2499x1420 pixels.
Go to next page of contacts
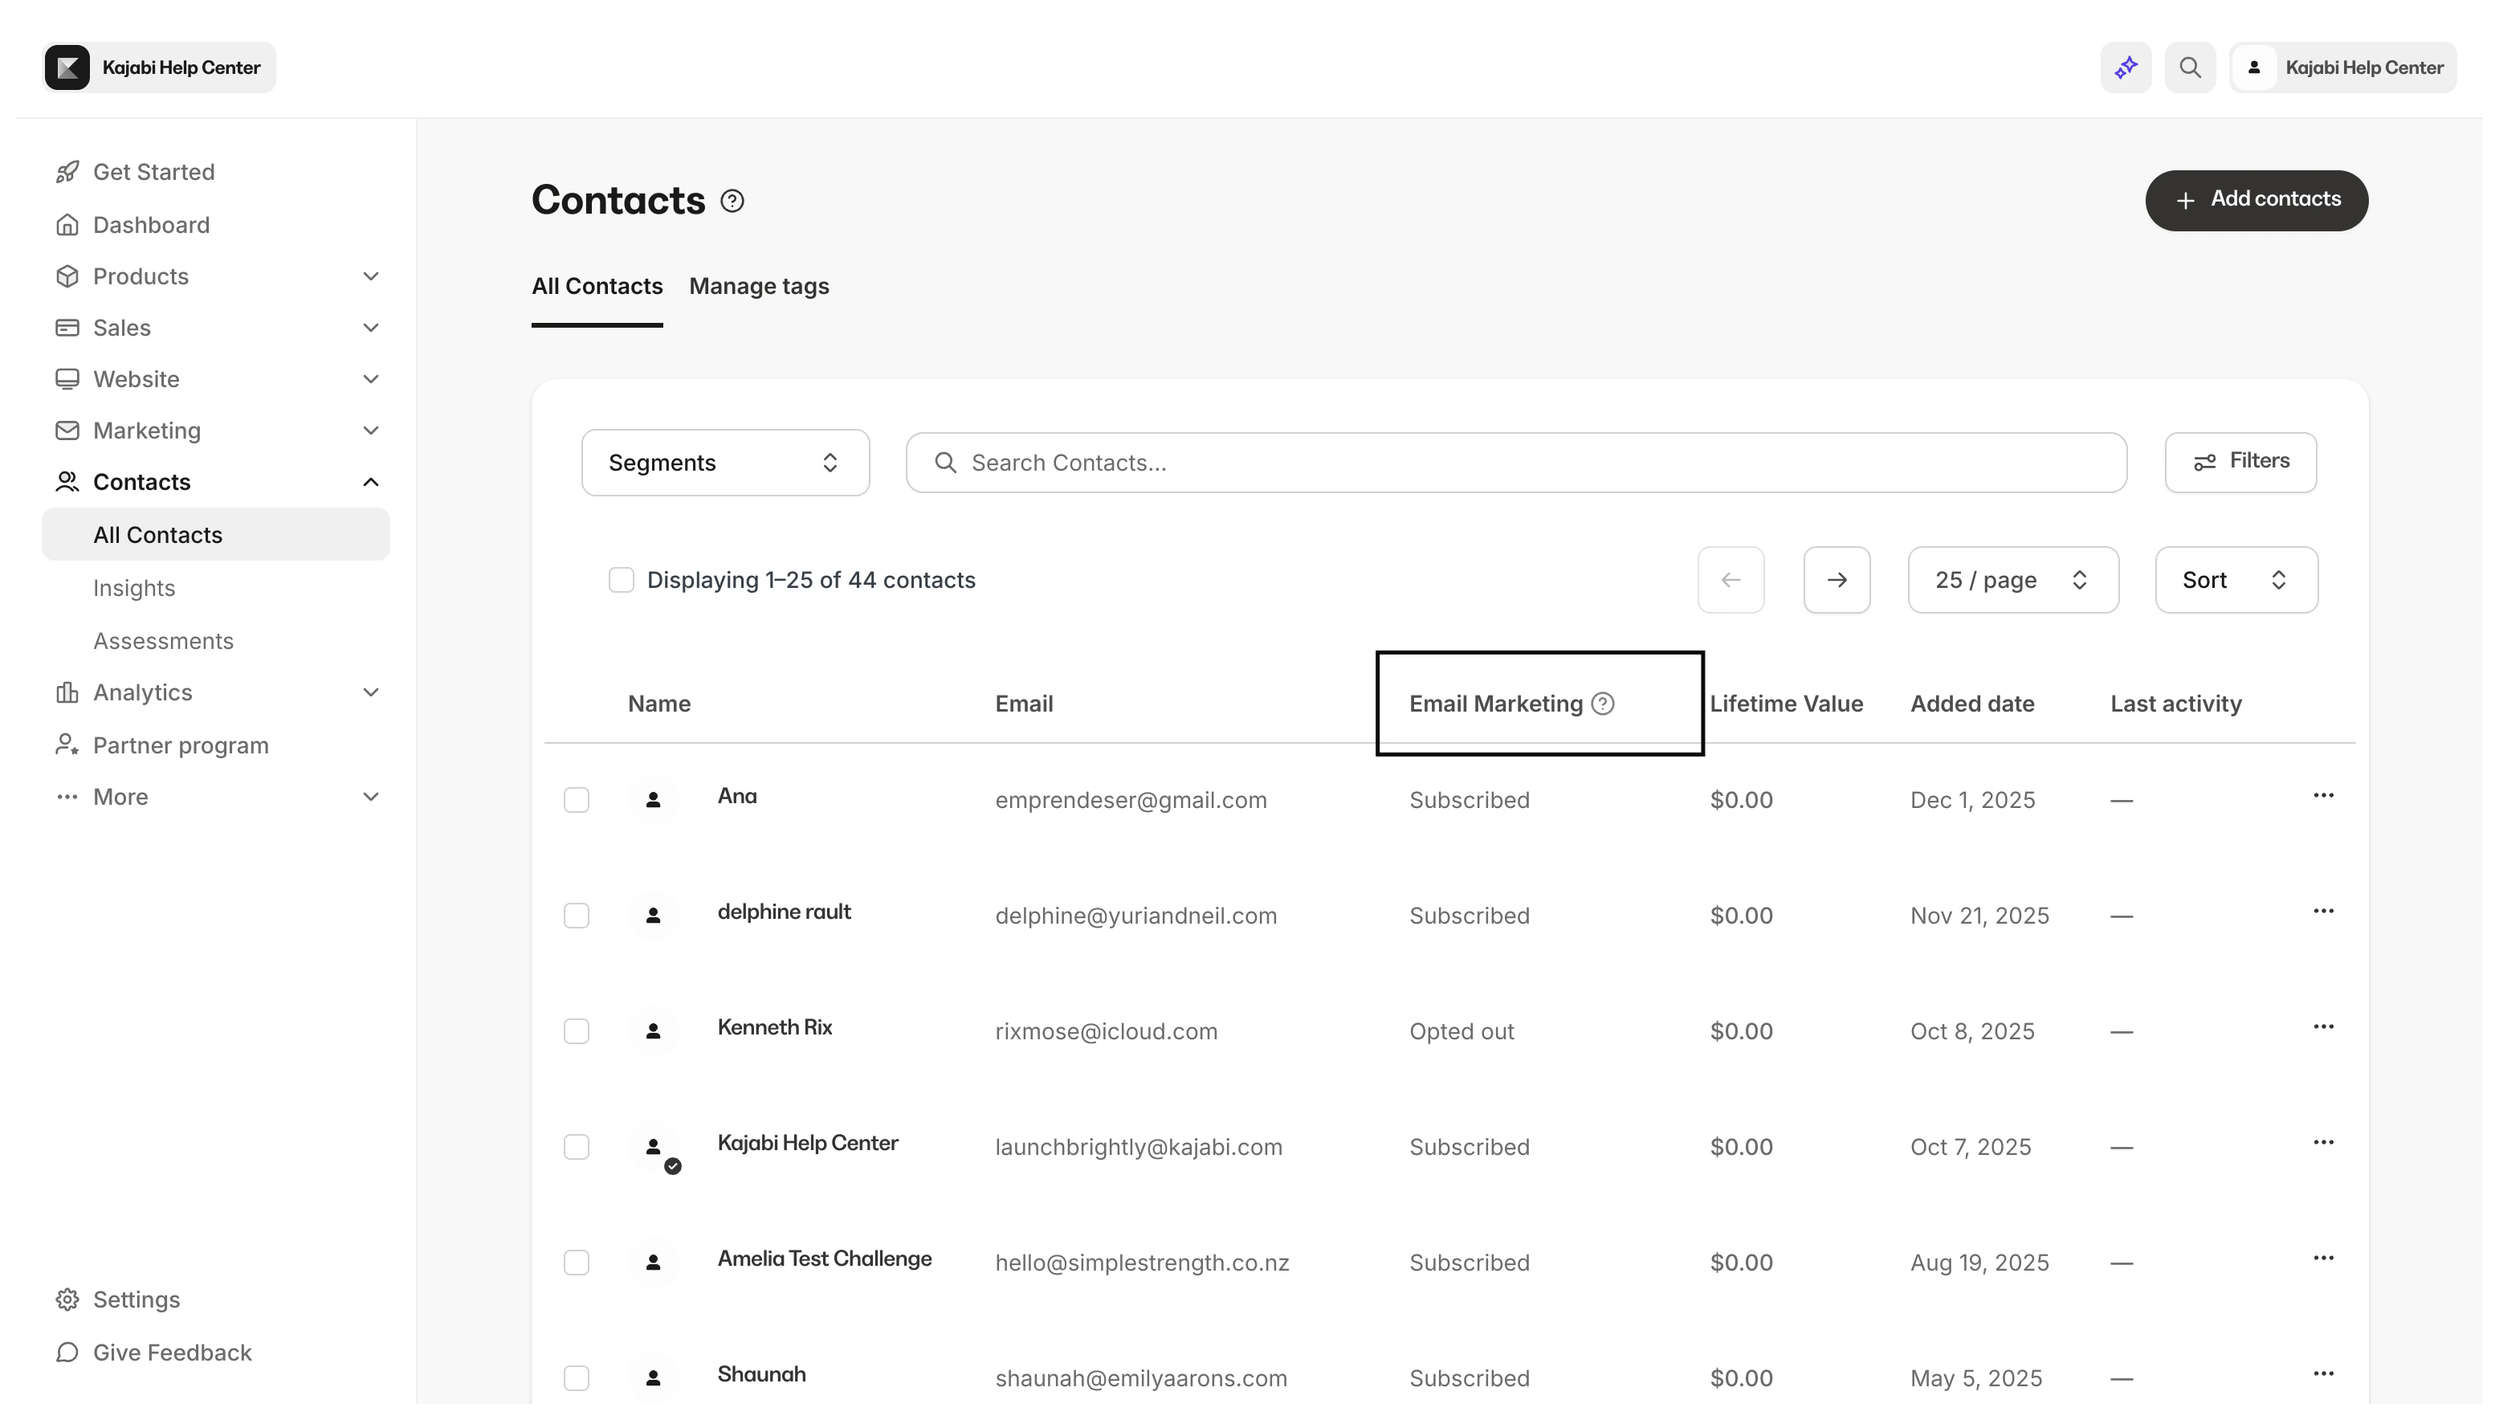click(1836, 580)
